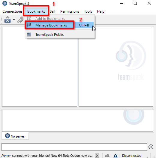Dismiss the news ticker with X
This screenshot has width=156, height=158.
(97, 156)
